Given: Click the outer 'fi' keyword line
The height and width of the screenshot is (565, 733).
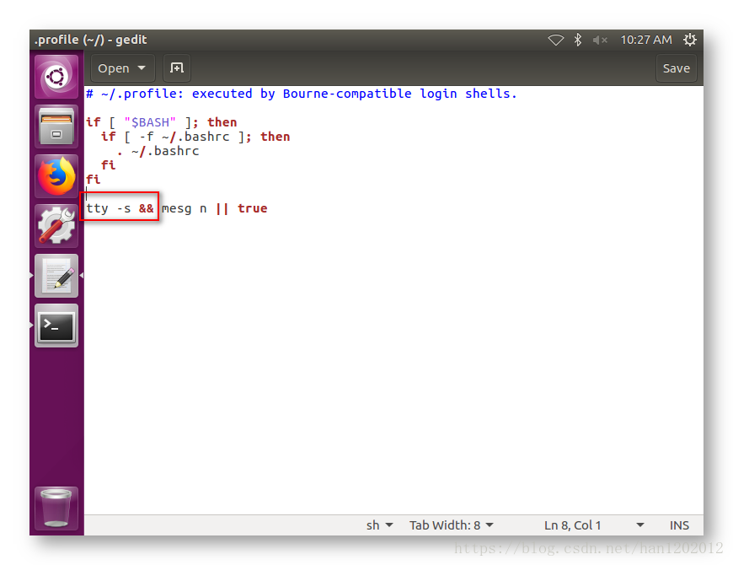Looking at the screenshot, I should coord(93,179).
